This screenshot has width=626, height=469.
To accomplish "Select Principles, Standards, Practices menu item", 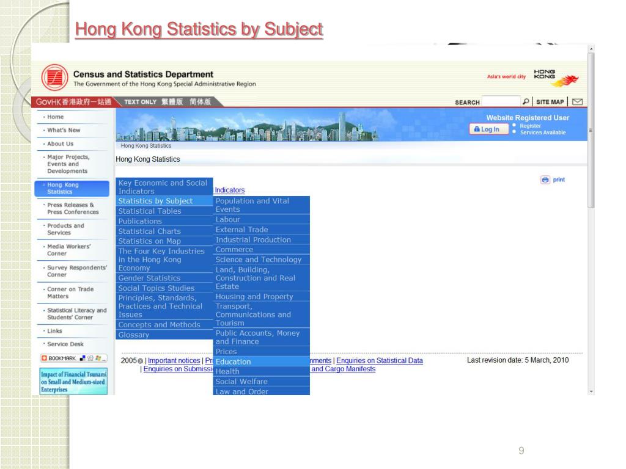I will (164, 307).
